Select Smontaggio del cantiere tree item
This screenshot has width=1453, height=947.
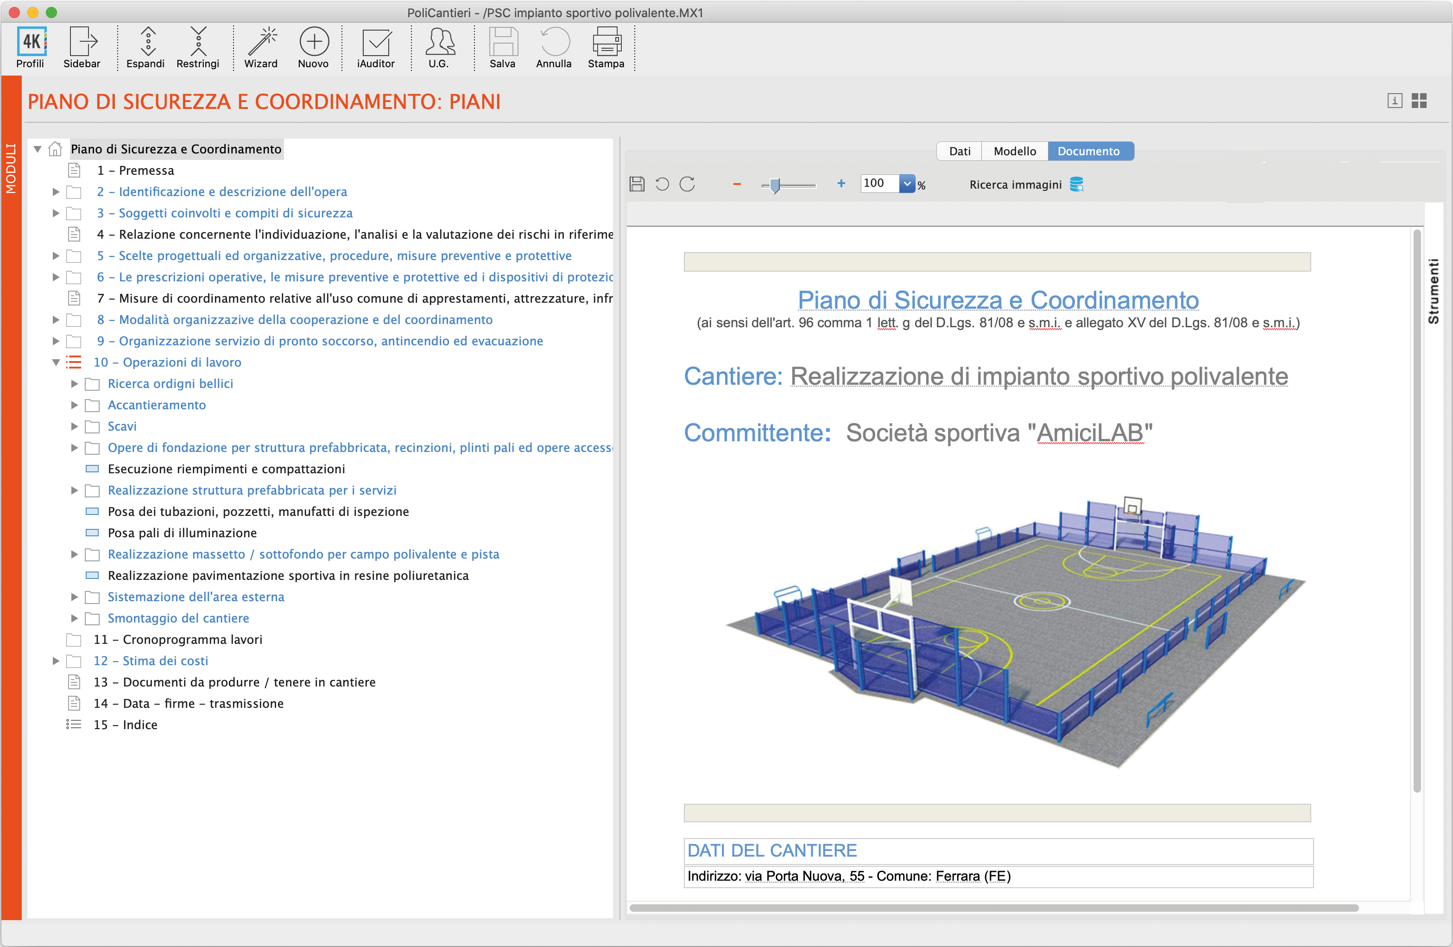click(178, 618)
